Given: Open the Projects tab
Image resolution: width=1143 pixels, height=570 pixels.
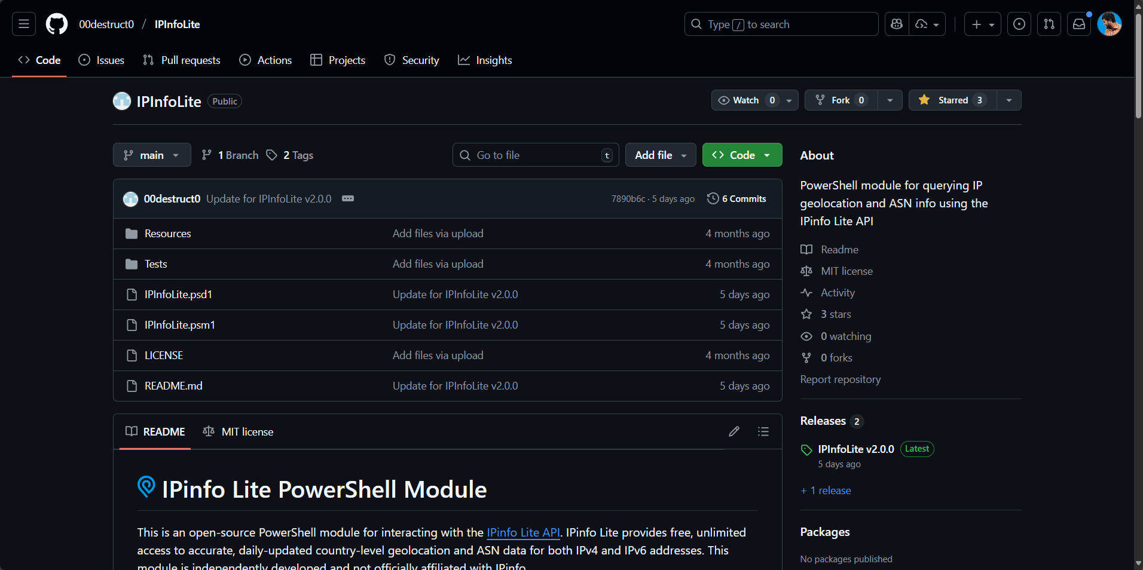Looking at the screenshot, I should click(338, 60).
